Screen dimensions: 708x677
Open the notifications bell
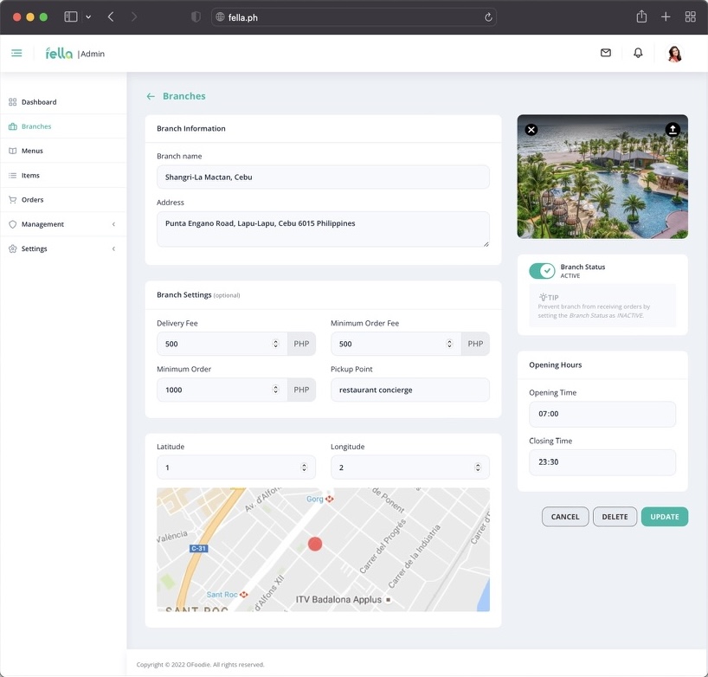(638, 53)
